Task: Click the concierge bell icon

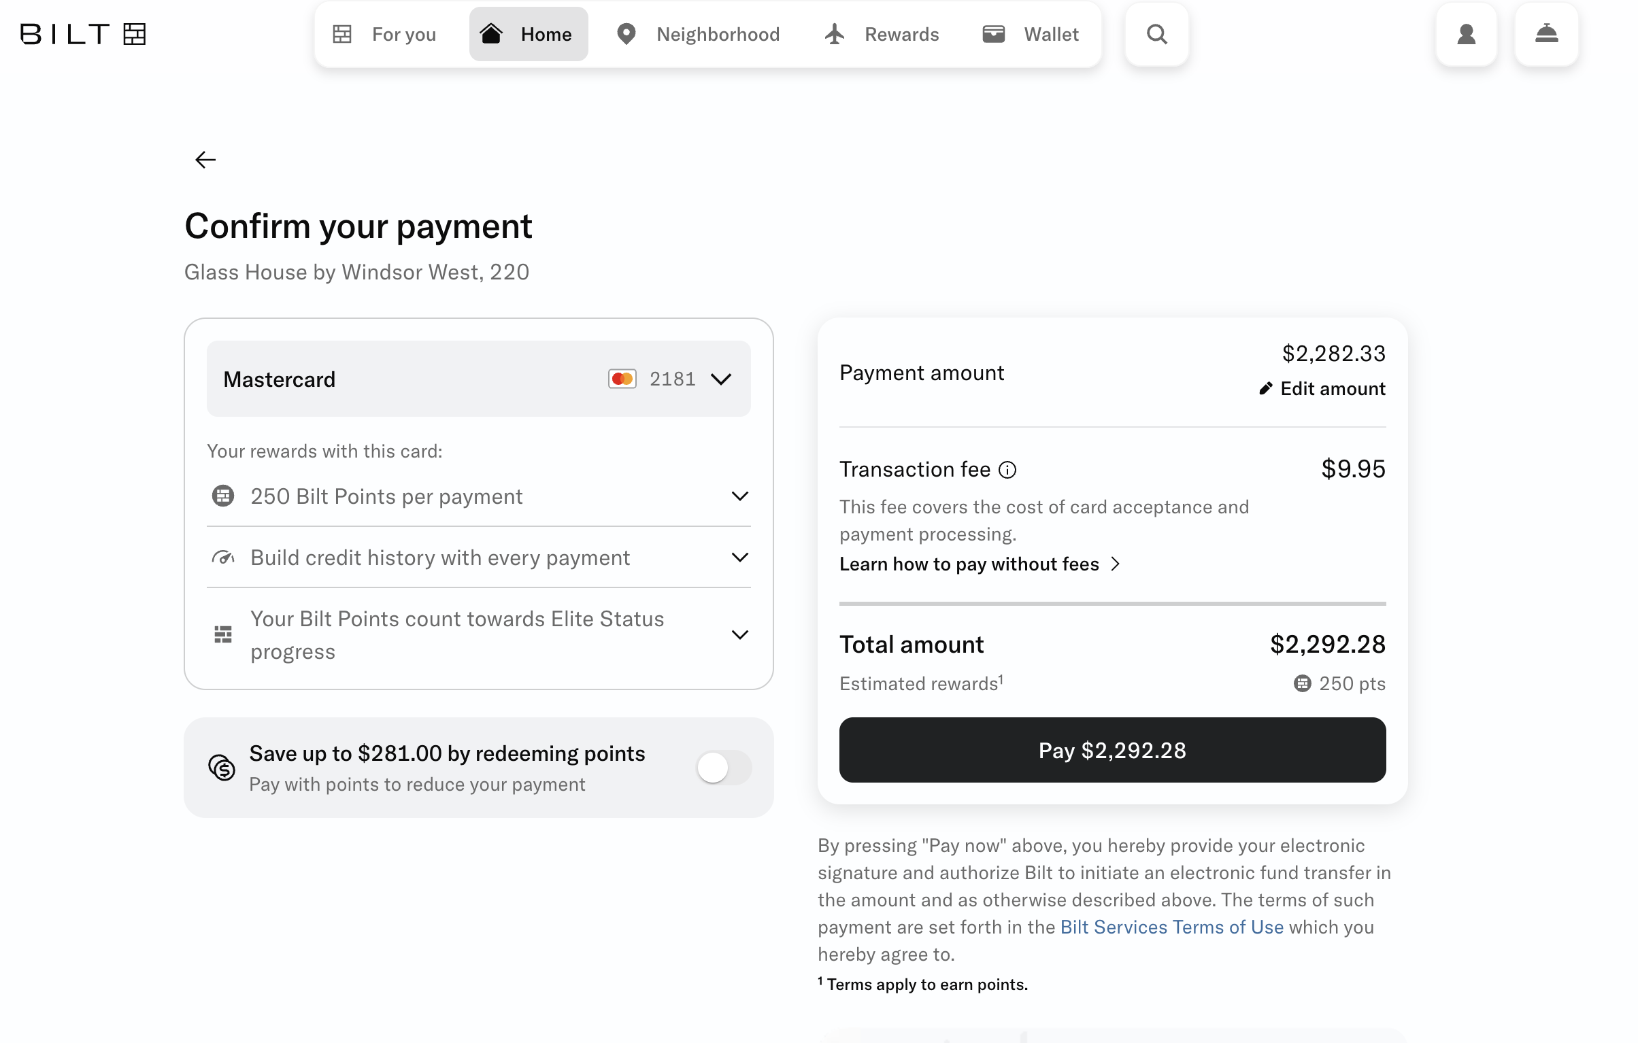Action: click(x=1547, y=34)
